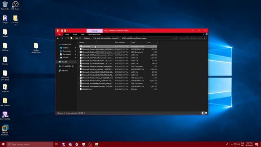Open the Share ribbon tab
This screenshot has width=261, height=147.
pyautogui.click(x=75, y=34)
